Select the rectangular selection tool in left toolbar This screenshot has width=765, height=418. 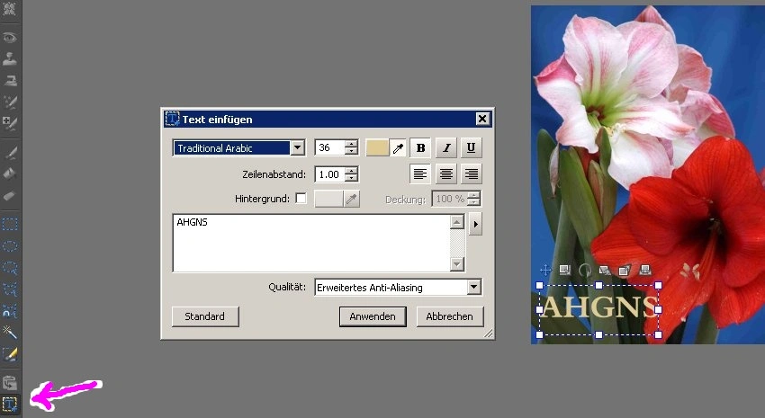coord(10,224)
